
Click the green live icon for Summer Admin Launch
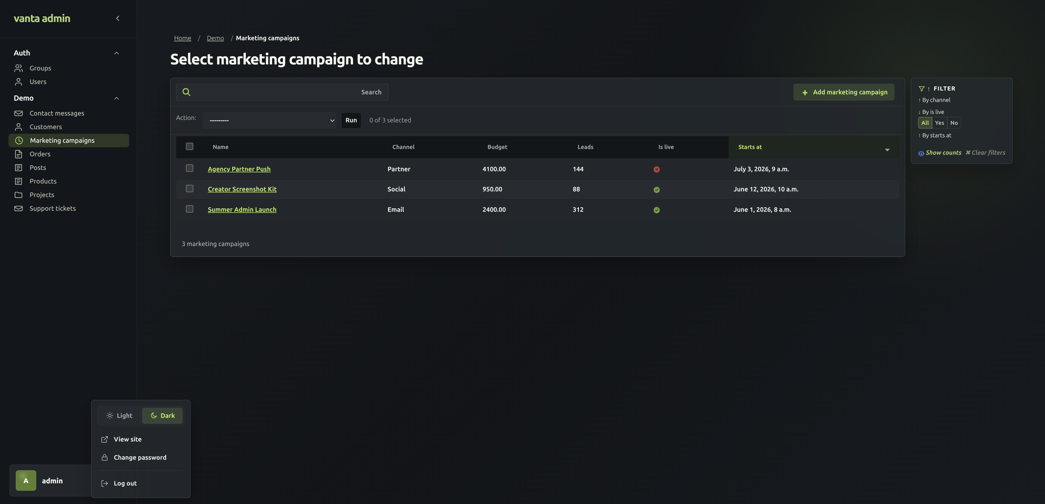click(656, 210)
